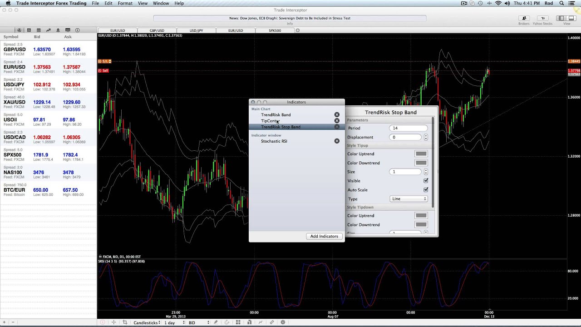The height and width of the screenshot is (327, 581).
Task: Toggle the Visible checkbox
Action: click(x=426, y=181)
